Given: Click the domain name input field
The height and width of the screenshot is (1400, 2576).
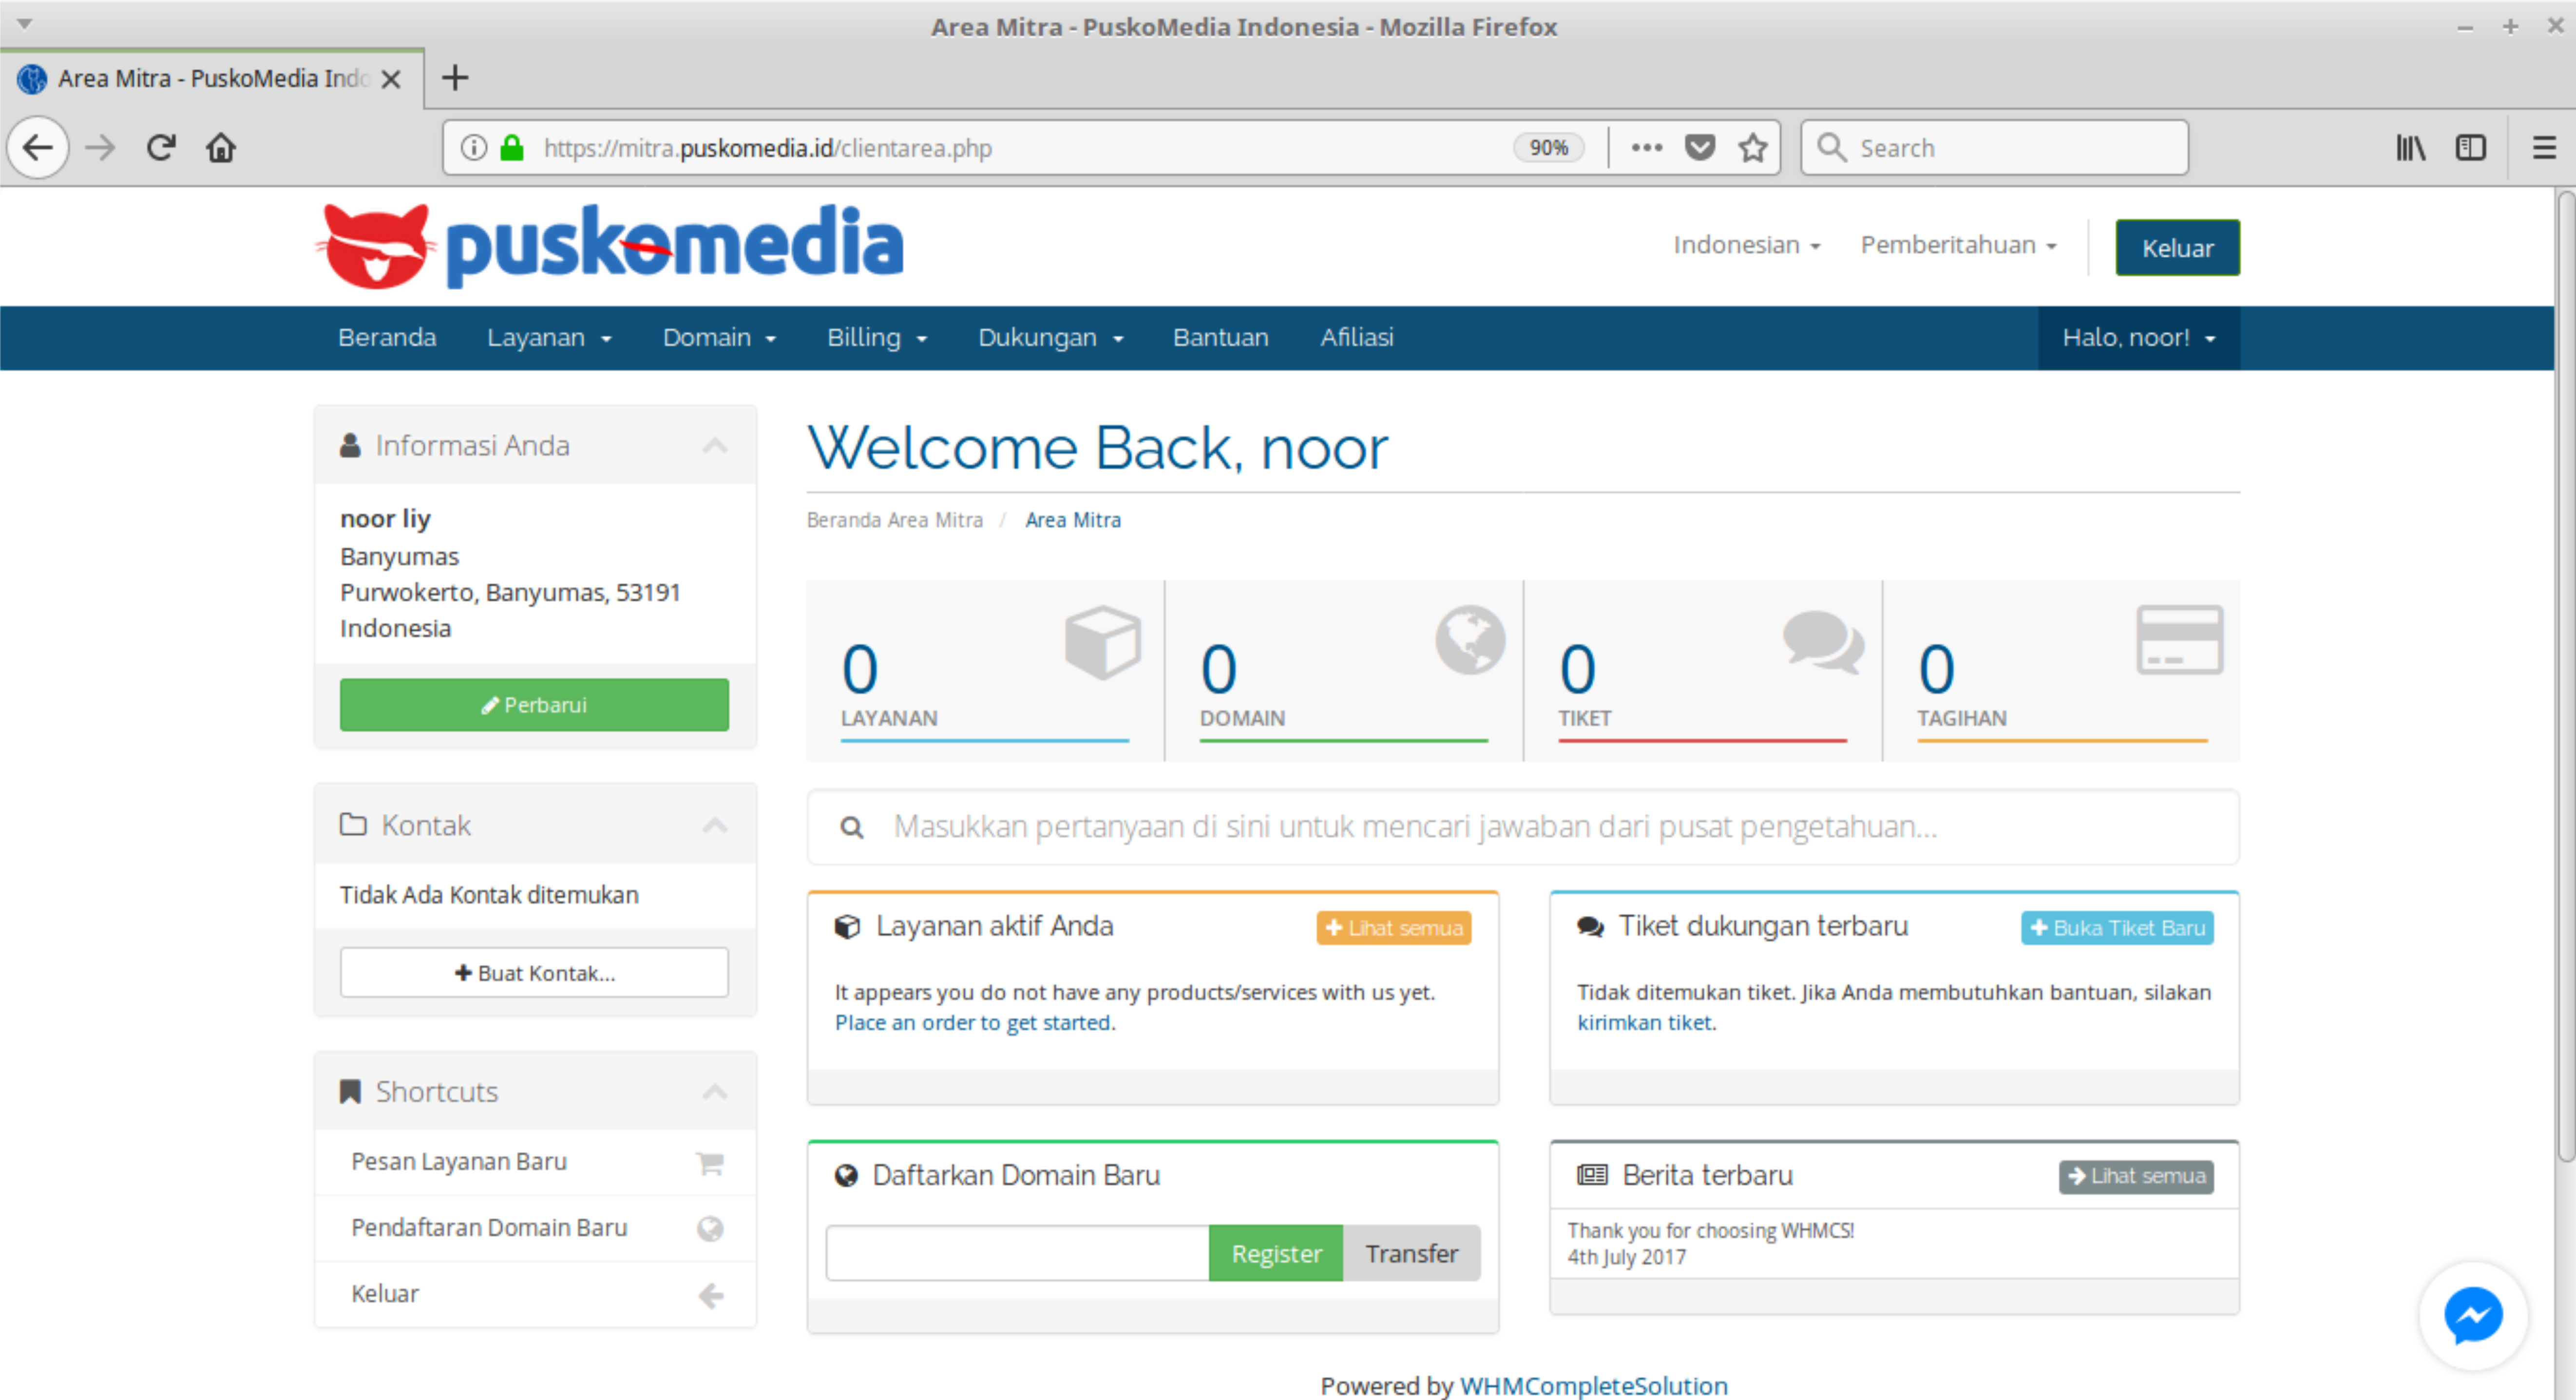Looking at the screenshot, I should [x=1017, y=1254].
